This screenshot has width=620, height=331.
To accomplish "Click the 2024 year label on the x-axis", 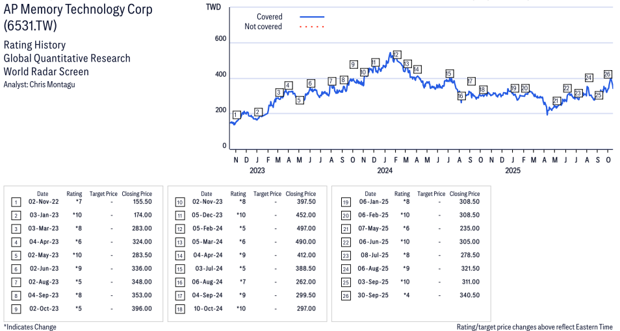I will point(385,171).
